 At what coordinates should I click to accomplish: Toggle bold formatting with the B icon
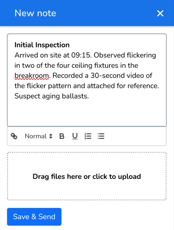pos(62,136)
